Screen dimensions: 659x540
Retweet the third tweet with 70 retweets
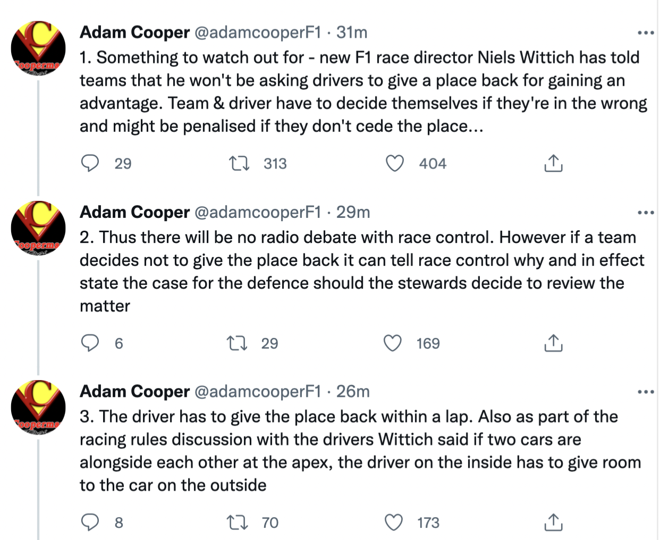pyautogui.click(x=237, y=522)
